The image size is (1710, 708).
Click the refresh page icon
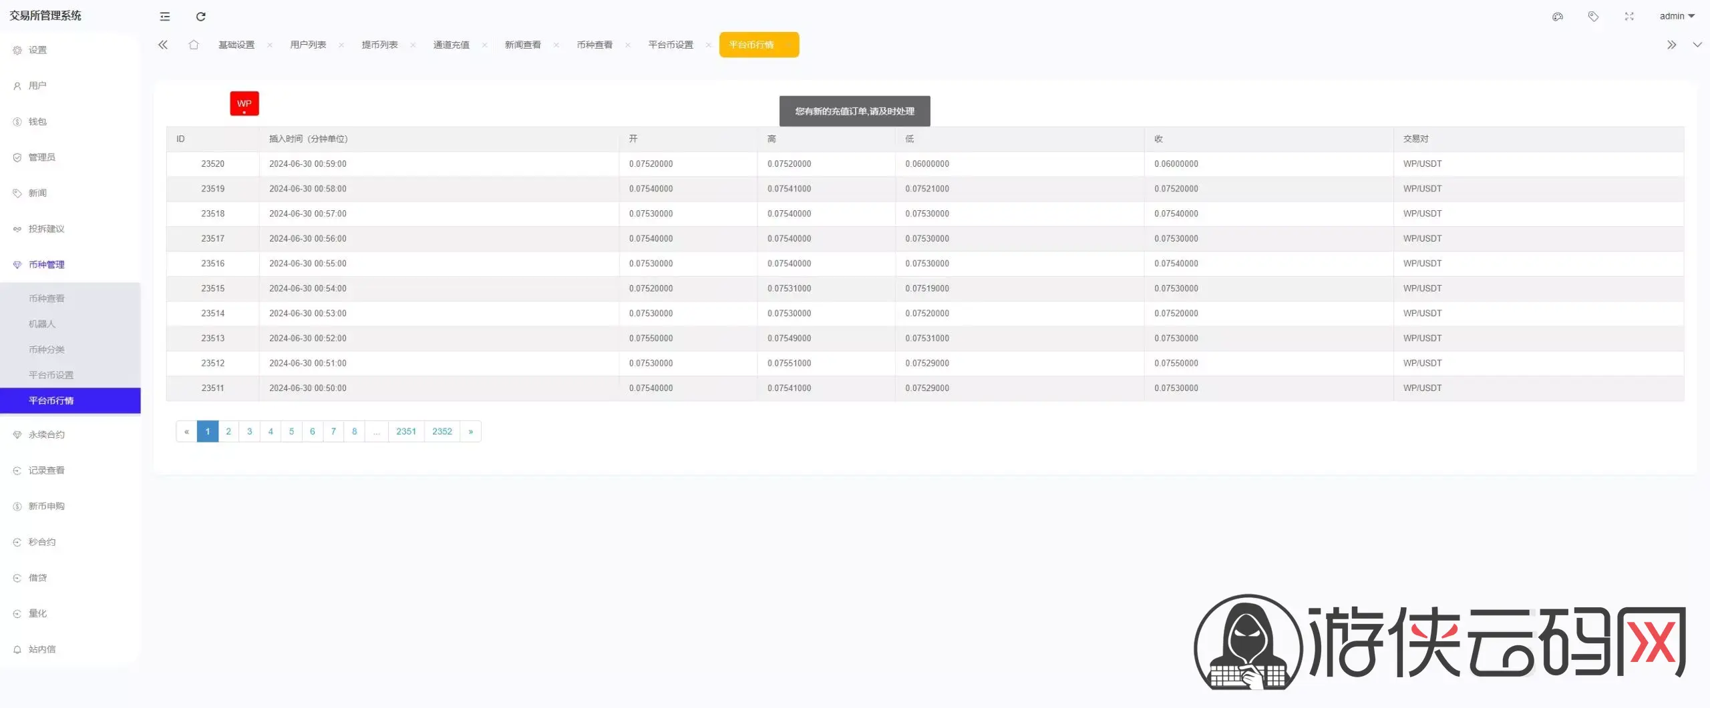click(200, 17)
